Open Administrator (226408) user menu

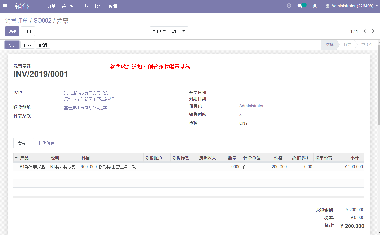tap(352, 6)
